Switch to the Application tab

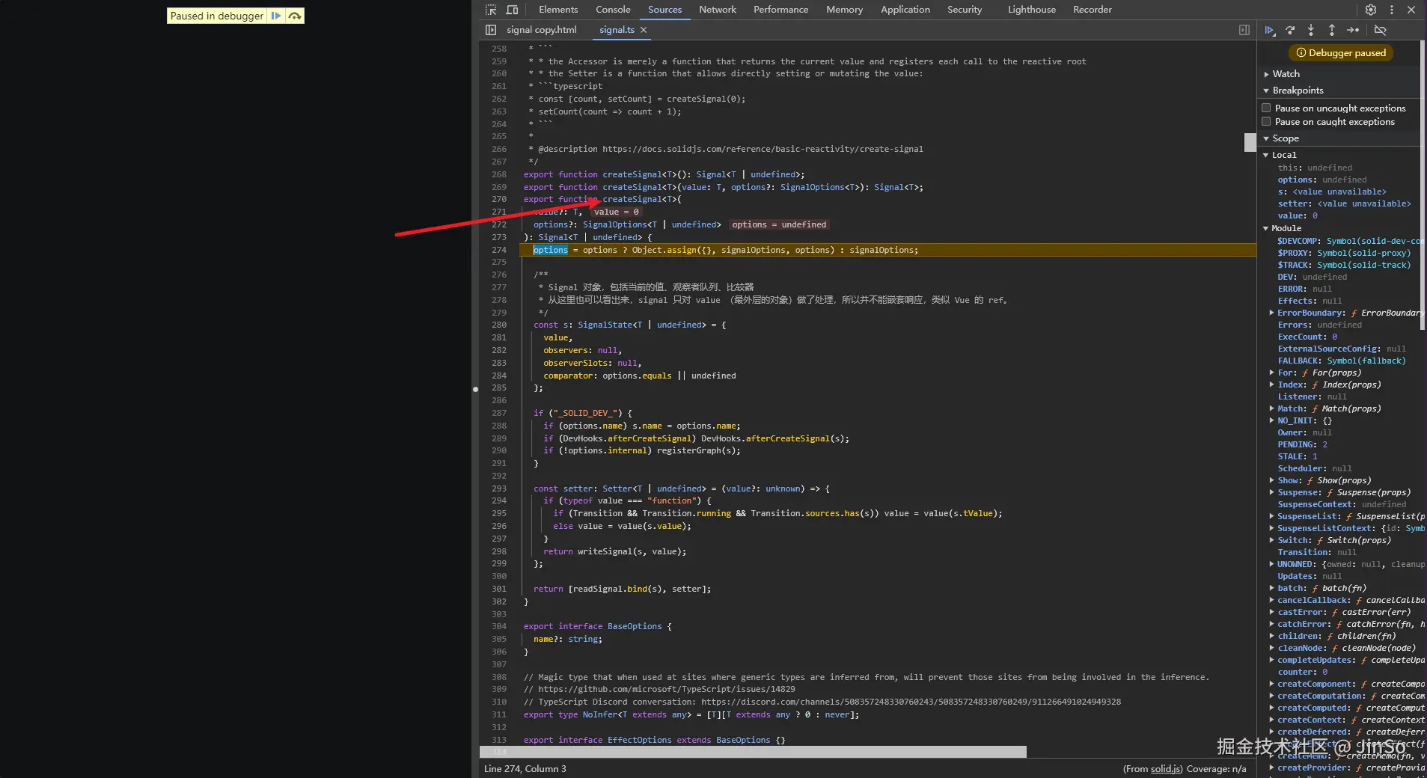click(905, 10)
